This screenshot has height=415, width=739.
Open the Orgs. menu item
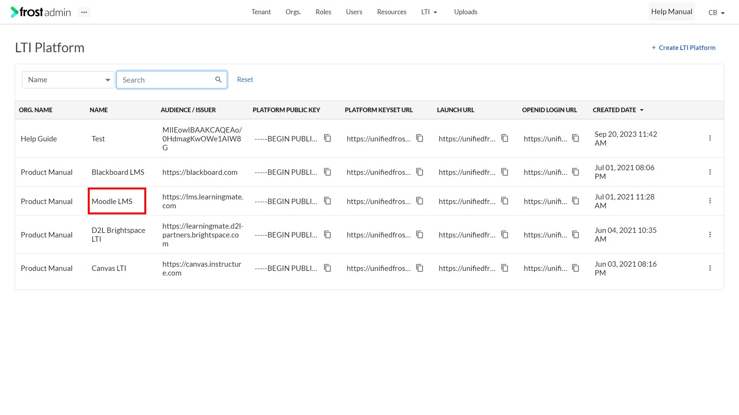[x=293, y=12]
